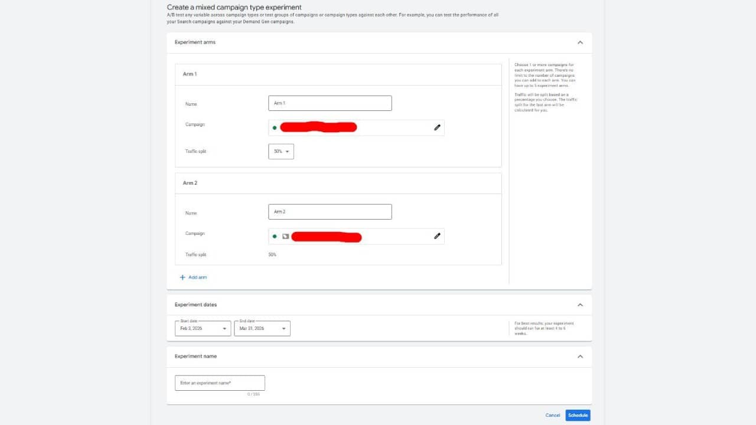Screen dimensions: 756x425
Task: Focus the Arm 1 Name text field
Action: 330,103
